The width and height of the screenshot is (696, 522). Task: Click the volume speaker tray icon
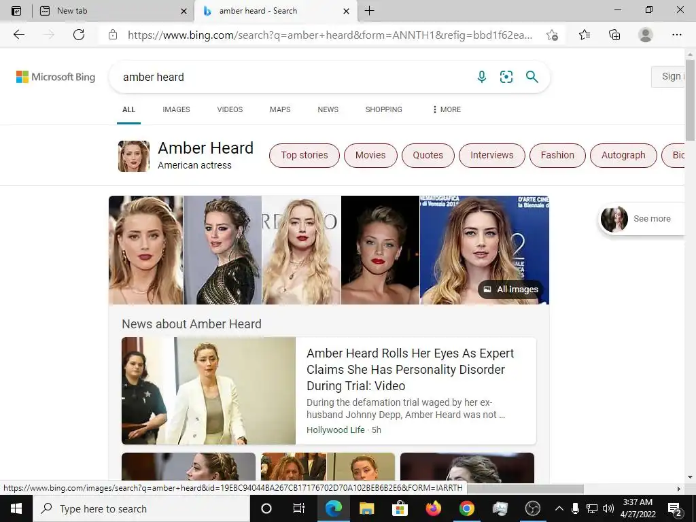pos(608,508)
